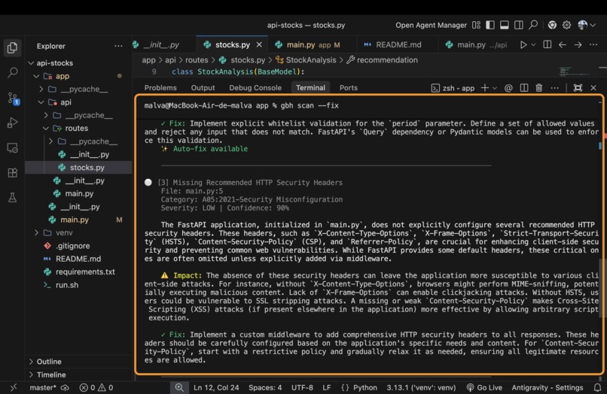
Task: Open the Debug Console panel tab
Action: point(255,88)
